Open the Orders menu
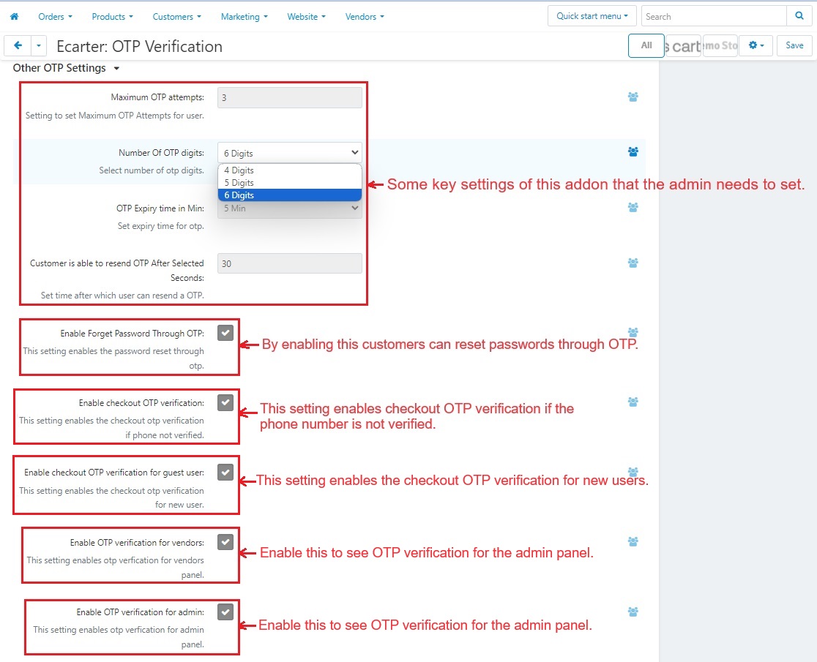The image size is (817, 662). click(x=55, y=17)
